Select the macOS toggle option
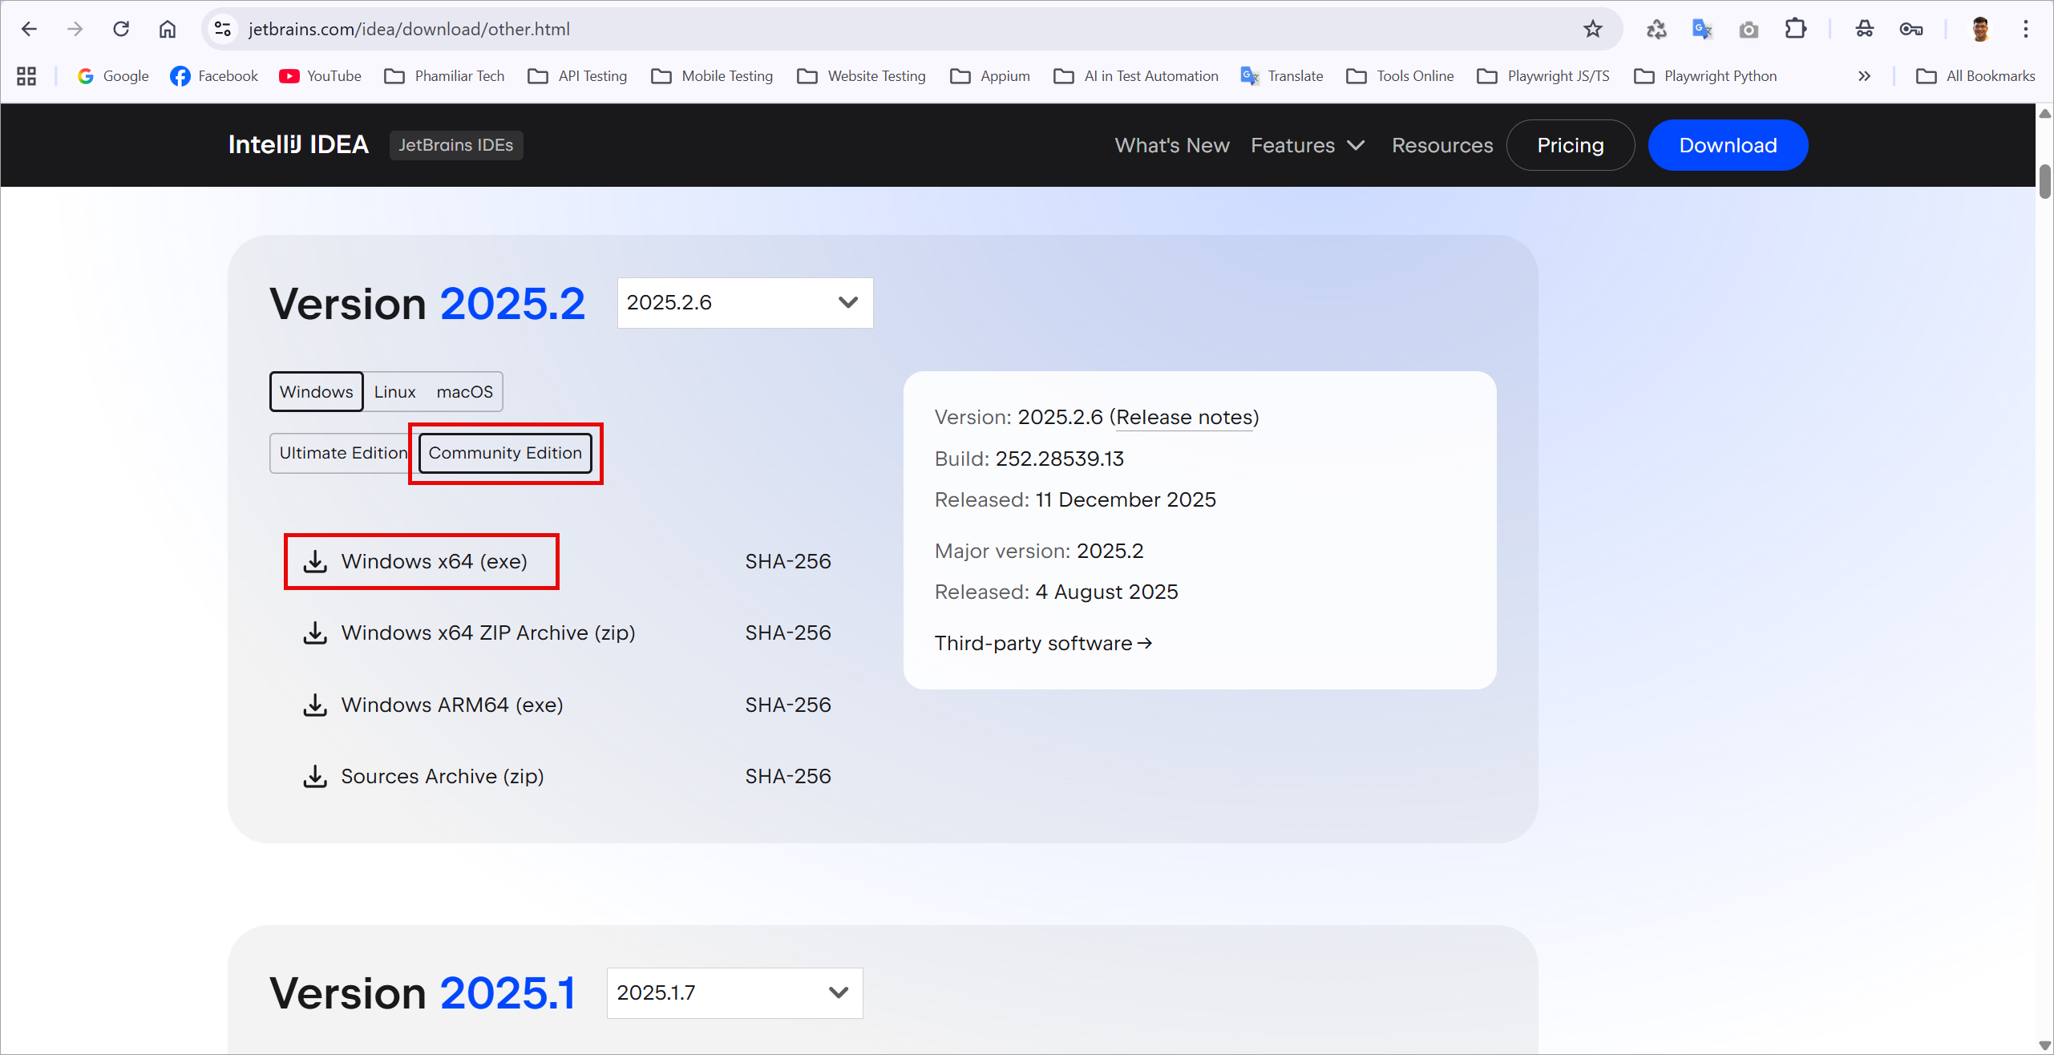2054x1055 pixels. point(464,392)
